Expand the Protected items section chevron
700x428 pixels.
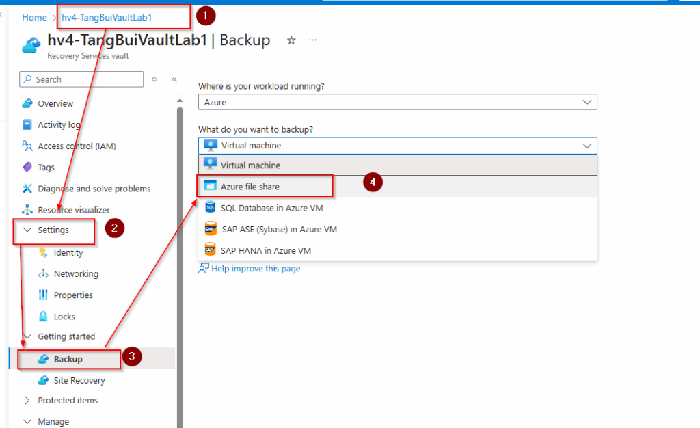27,401
